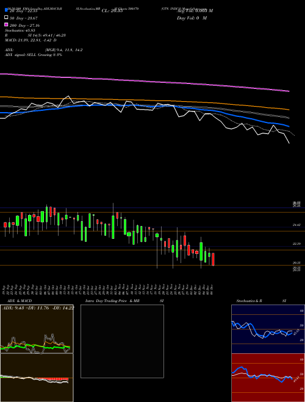Click the white 50 Day legend swatch
Screen dimensions: 305x402
6,18
